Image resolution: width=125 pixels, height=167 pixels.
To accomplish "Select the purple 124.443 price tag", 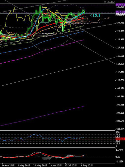I will tap(120, 12).
